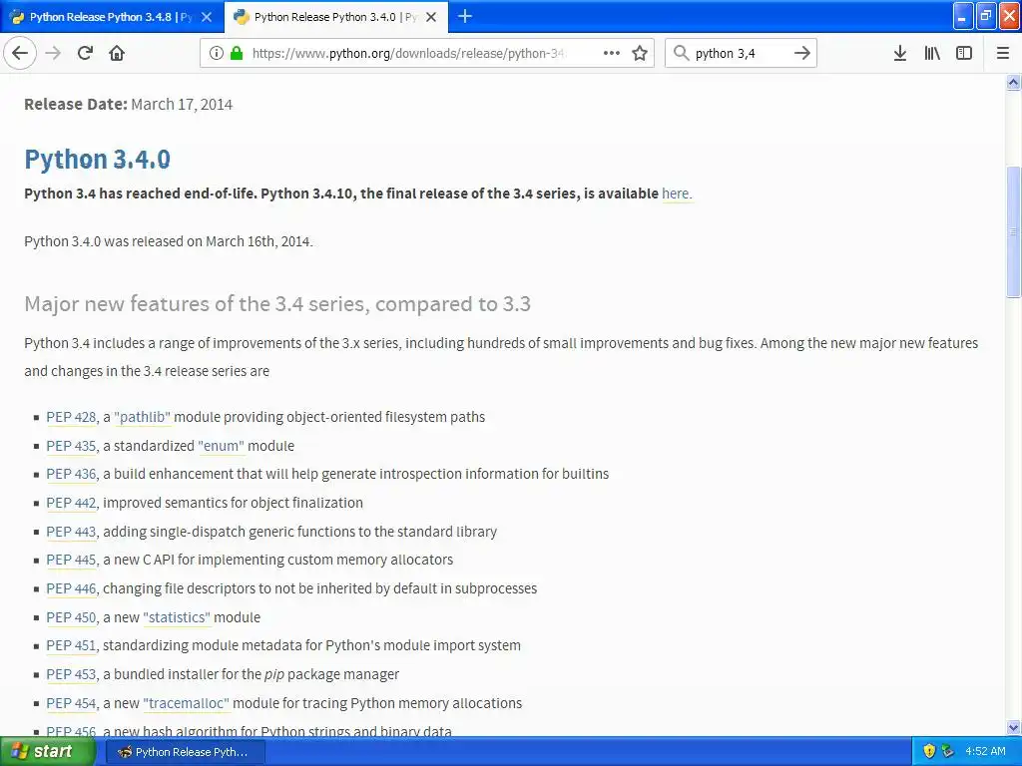The width and height of the screenshot is (1022, 766).
Task: Show site information icon in address bar
Action: (217, 53)
